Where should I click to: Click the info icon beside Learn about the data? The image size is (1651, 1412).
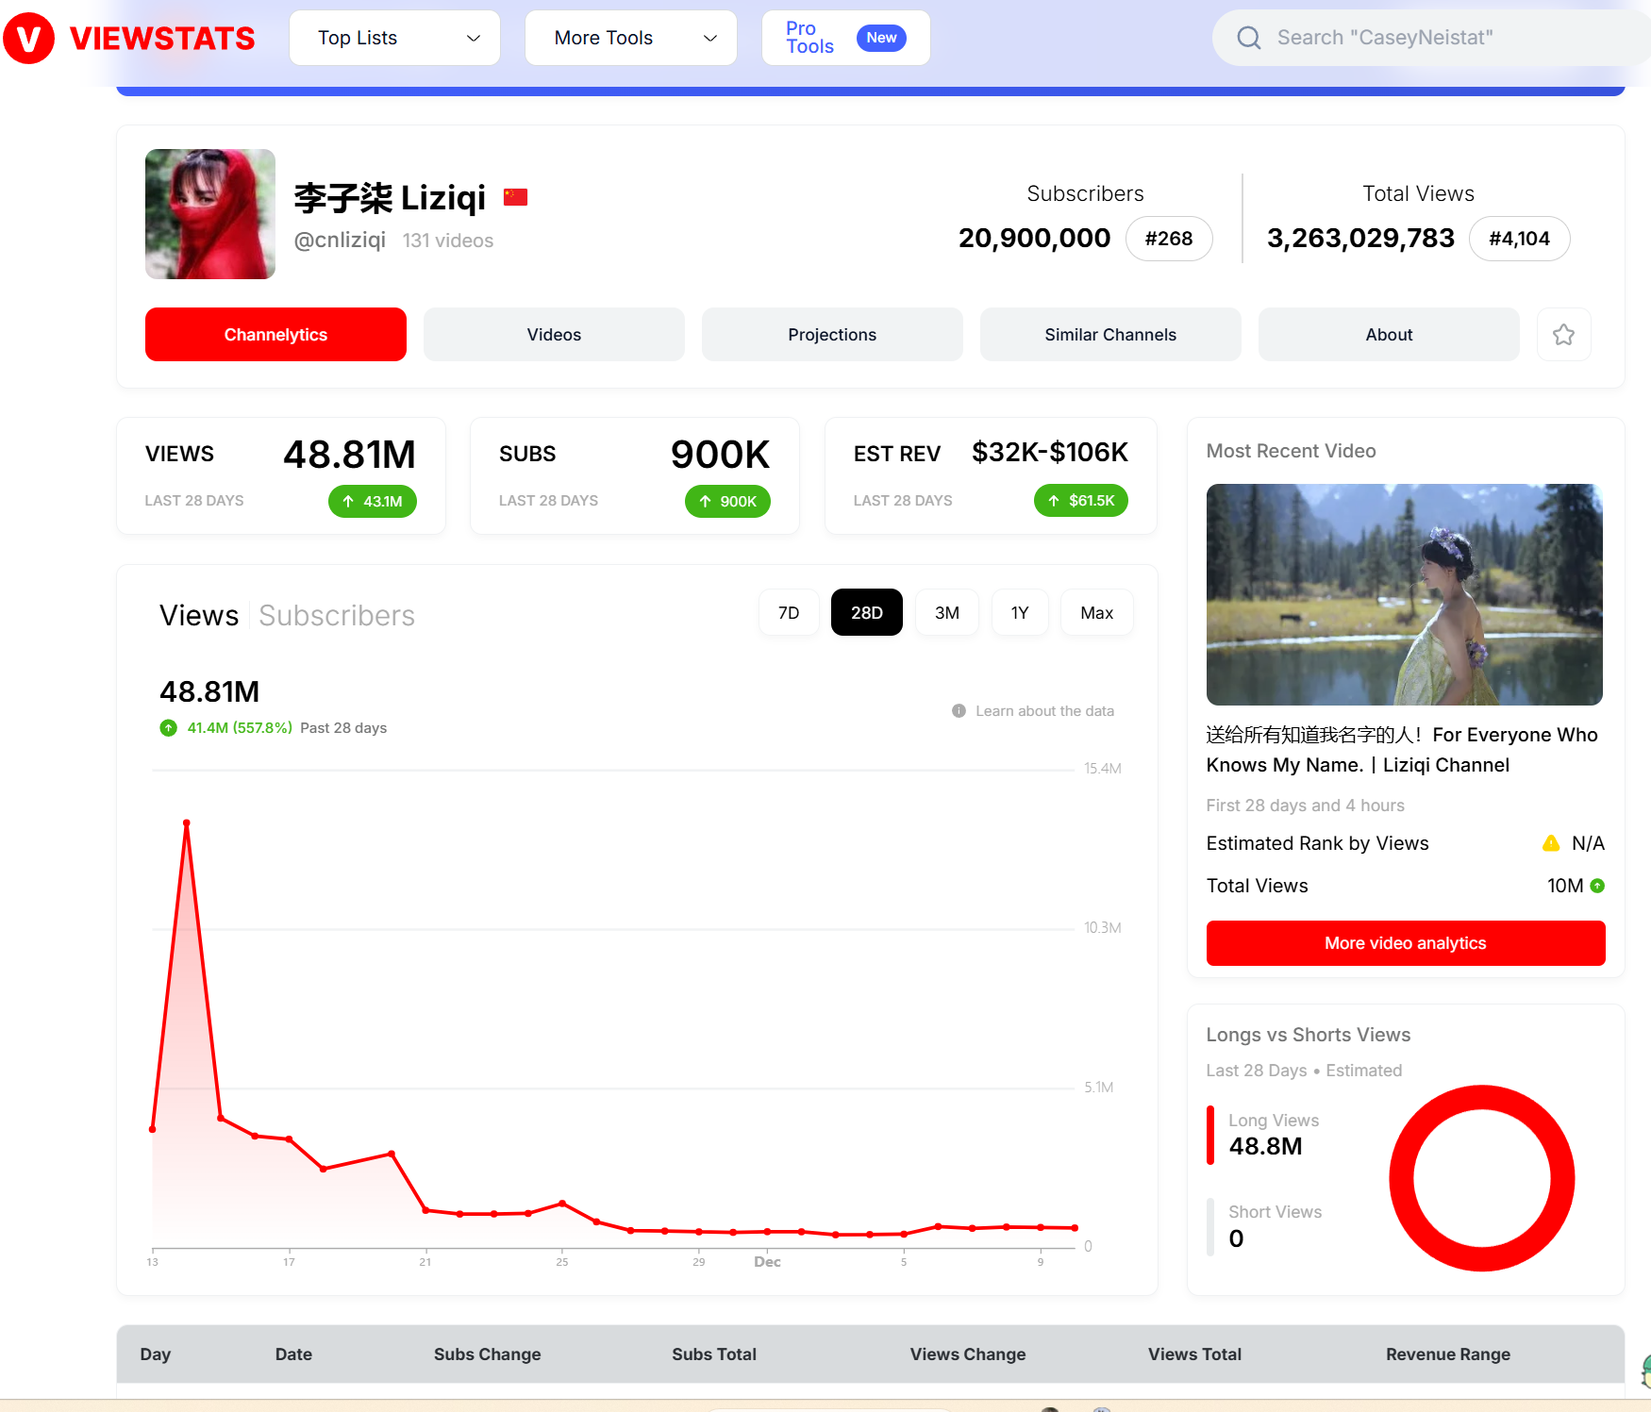[x=959, y=711]
